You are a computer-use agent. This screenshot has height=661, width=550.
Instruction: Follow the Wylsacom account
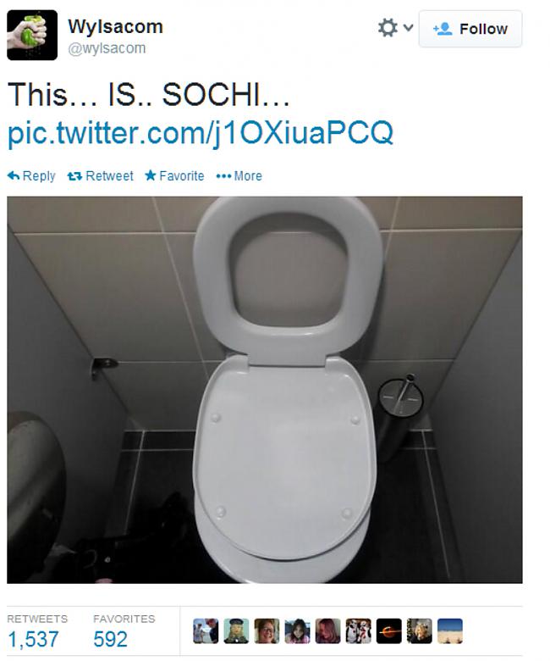[470, 29]
